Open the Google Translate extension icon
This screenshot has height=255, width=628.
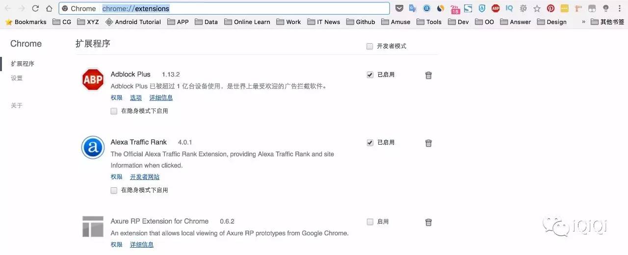coord(413,8)
